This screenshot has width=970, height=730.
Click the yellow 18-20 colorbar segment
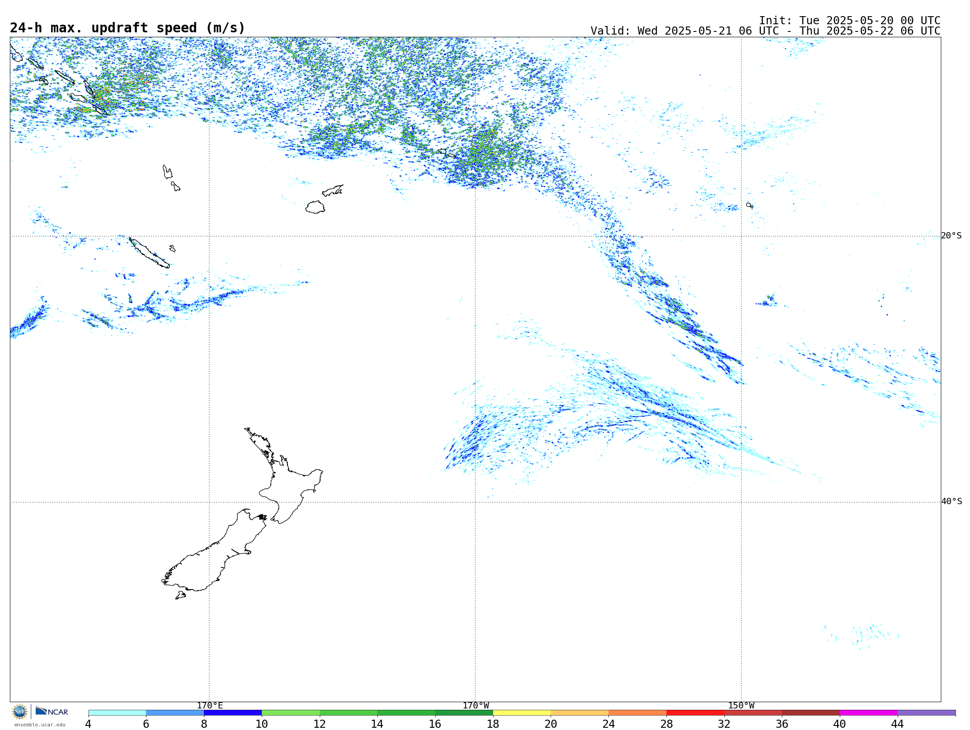[x=522, y=713]
